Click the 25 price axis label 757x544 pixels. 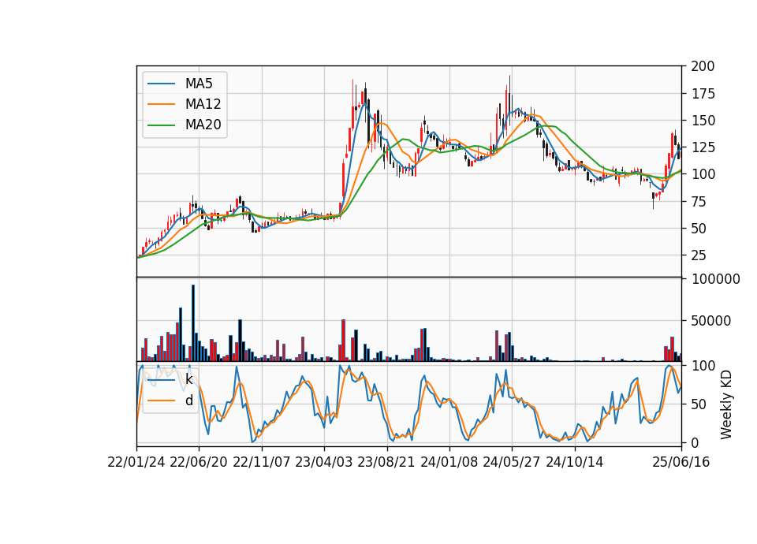(699, 255)
